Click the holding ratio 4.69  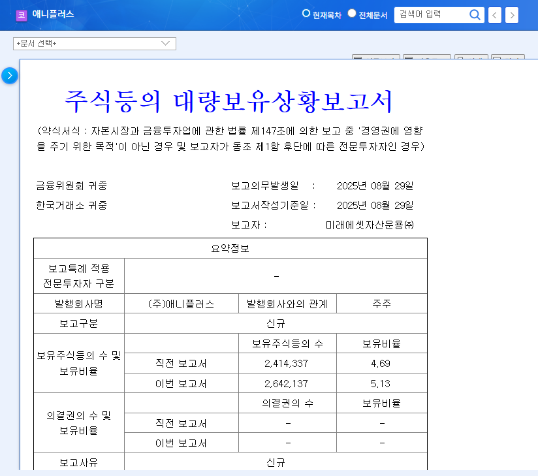coord(381,364)
